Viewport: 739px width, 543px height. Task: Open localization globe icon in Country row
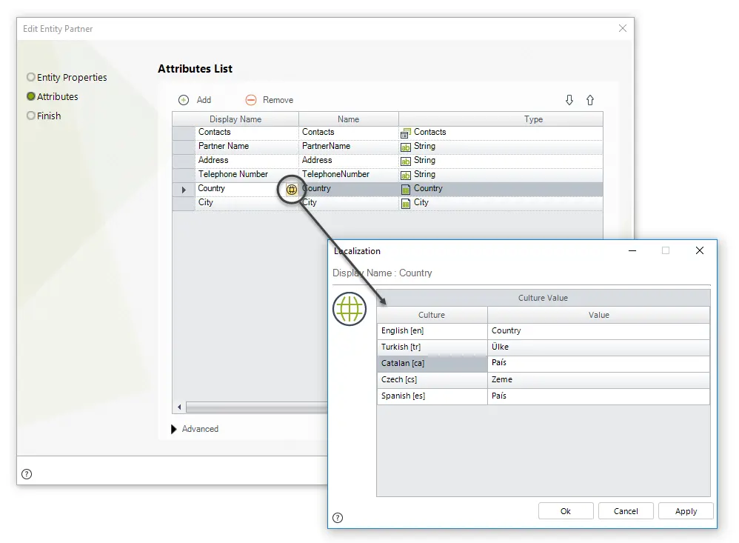[x=292, y=190]
